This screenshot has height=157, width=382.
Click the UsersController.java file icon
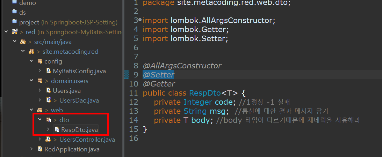point(48,140)
